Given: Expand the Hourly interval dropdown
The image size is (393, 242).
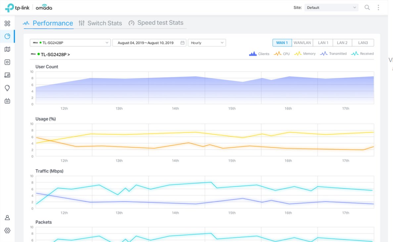Looking at the screenshot, I should click(207, 43).
